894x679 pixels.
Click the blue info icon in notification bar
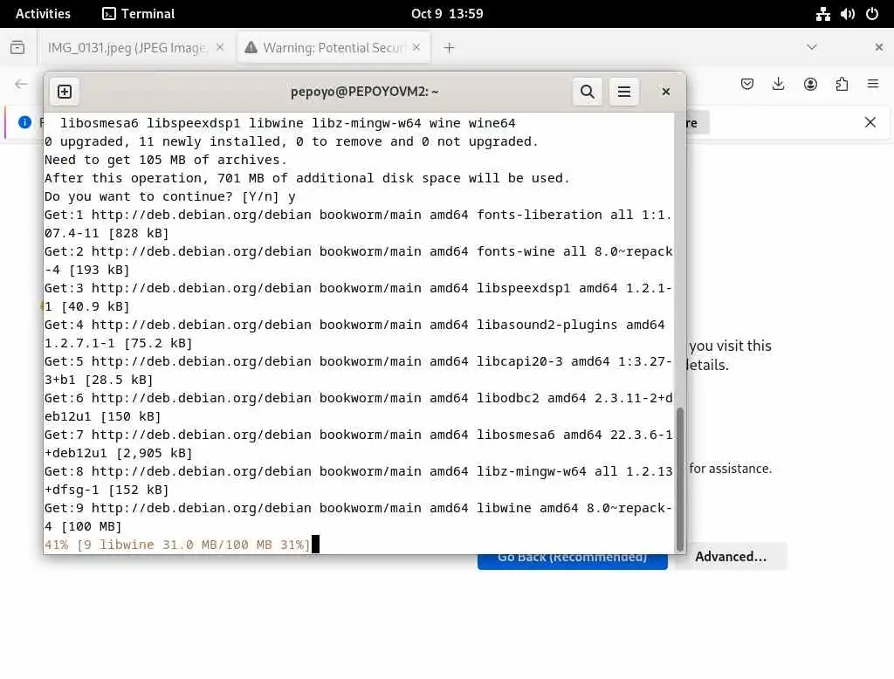[24, 122]
